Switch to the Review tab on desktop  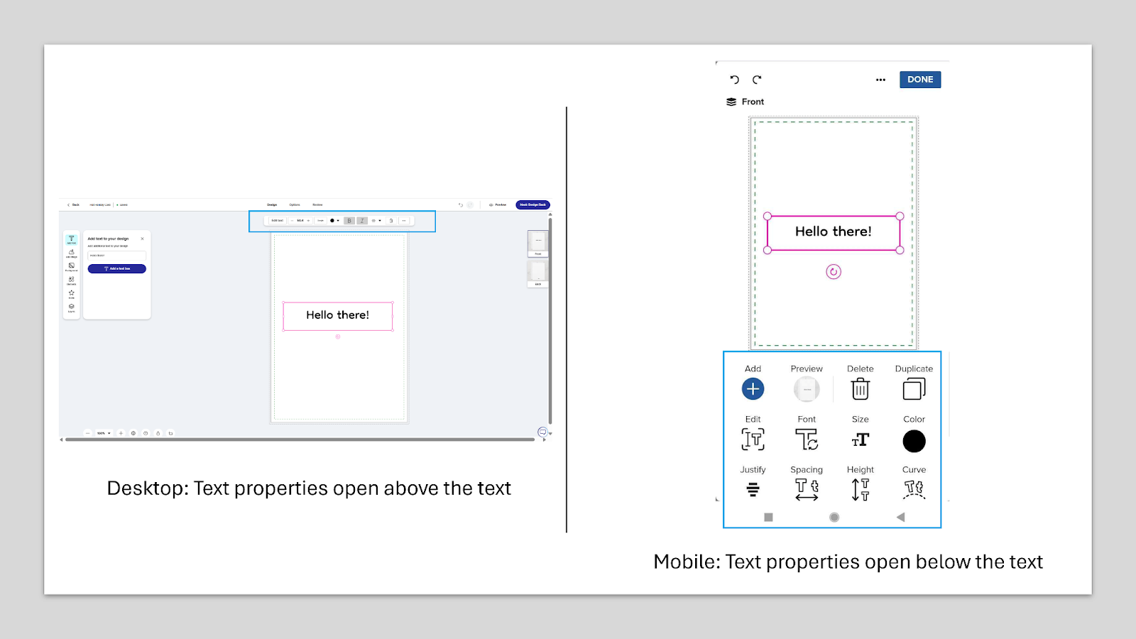point(317,204)
